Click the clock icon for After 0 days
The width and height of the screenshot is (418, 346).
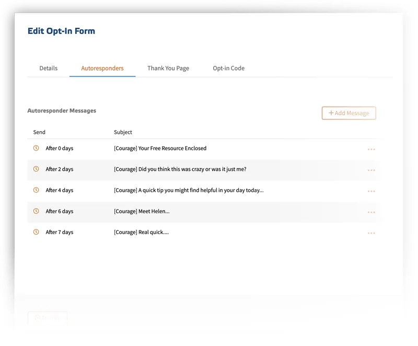[x=36, y=148]
